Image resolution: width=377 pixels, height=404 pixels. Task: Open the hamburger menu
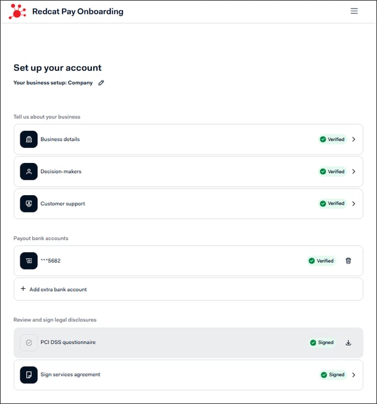[x=354, y=11]
